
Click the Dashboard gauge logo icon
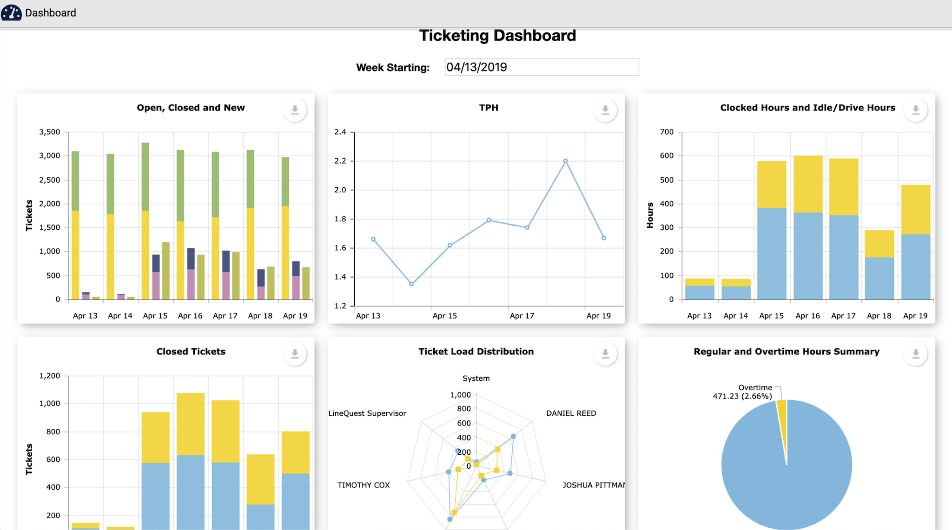pyautogui.click(x=11, y=13)
